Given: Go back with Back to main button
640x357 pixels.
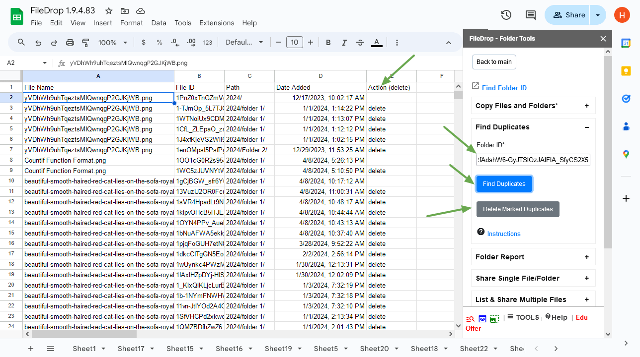Looking at the screenshot, I should point(494,62).
